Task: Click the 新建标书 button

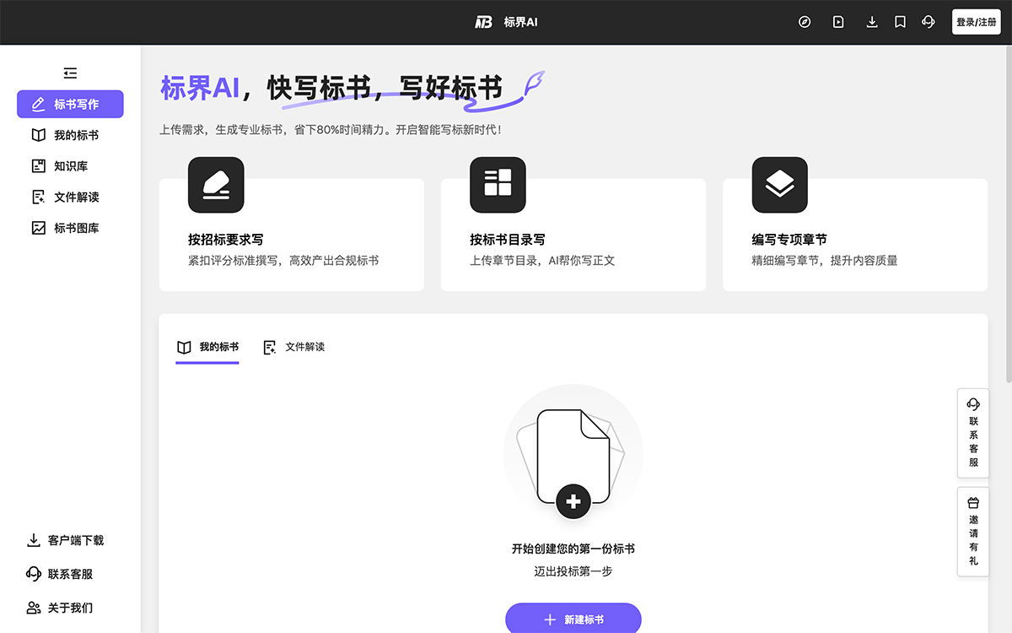Action: (x=573, y=619)
